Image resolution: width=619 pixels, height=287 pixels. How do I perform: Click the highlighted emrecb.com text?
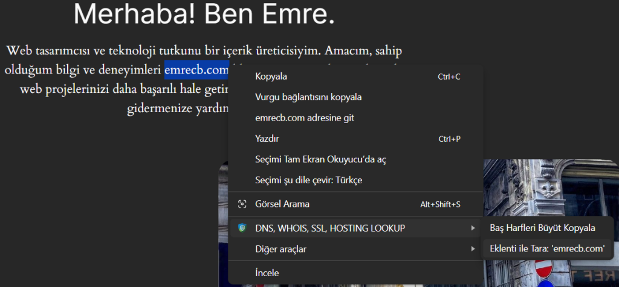tap(196, 69)
